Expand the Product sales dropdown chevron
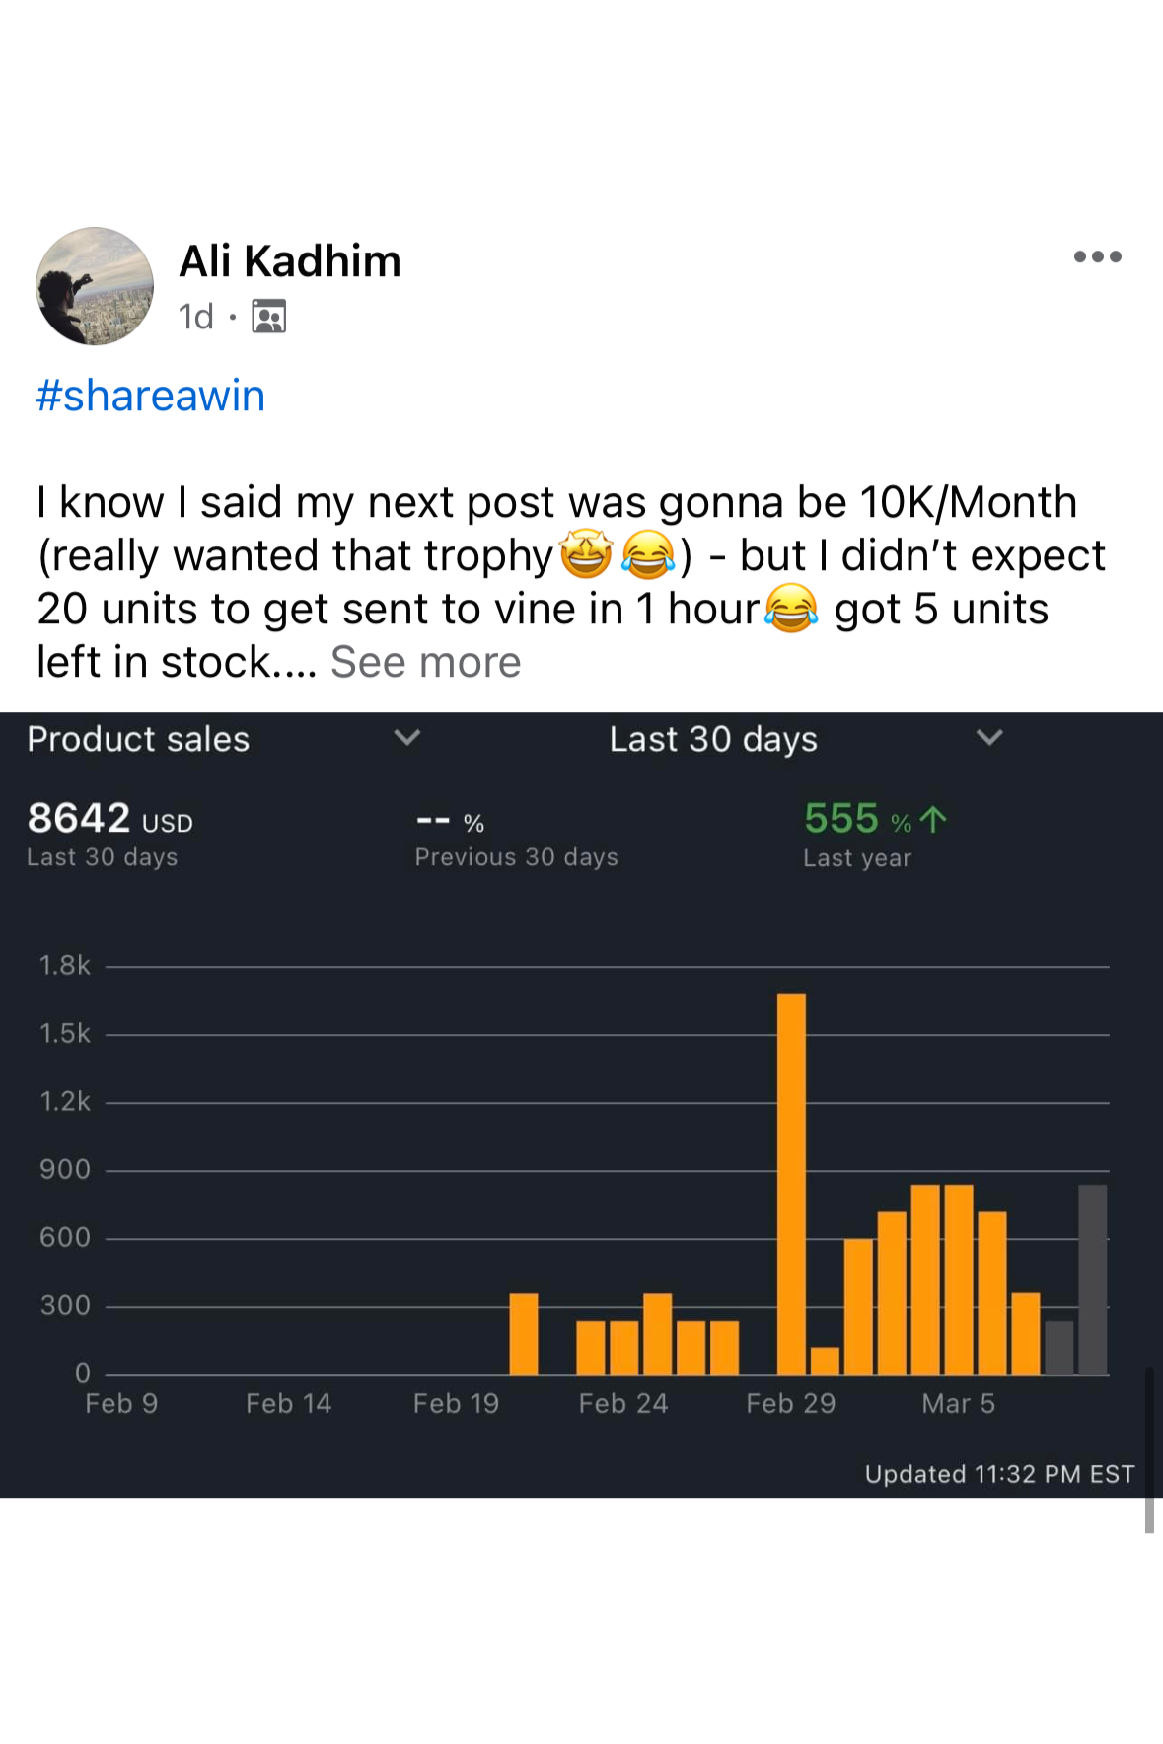 pos(406,738)
